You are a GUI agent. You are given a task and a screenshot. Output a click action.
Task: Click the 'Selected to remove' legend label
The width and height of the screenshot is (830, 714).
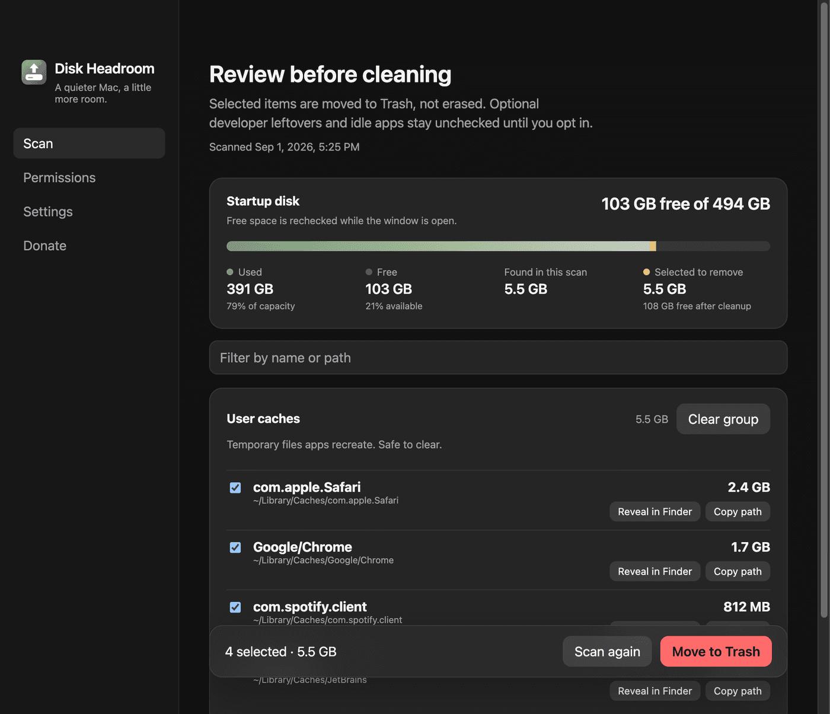coord(698,272)
